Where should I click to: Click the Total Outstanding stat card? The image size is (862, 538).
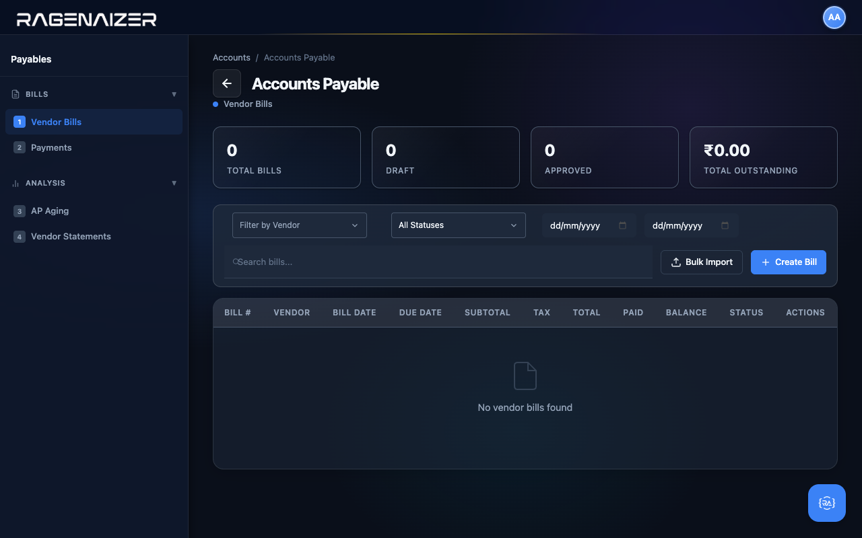click(764, 157)
